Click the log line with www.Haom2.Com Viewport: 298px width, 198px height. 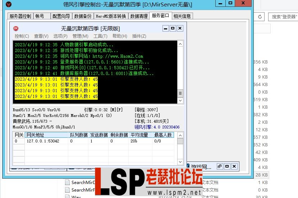coord(79,56)
